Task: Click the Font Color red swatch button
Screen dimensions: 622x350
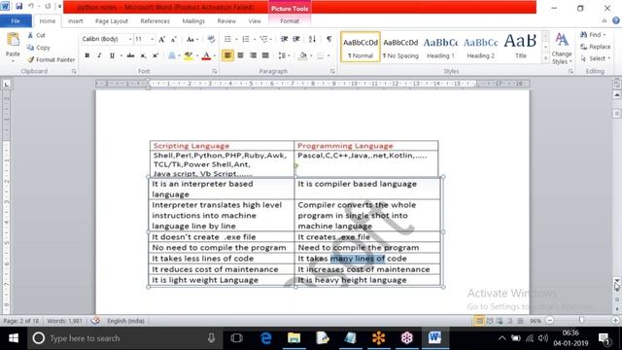Action: click(206, 55)
